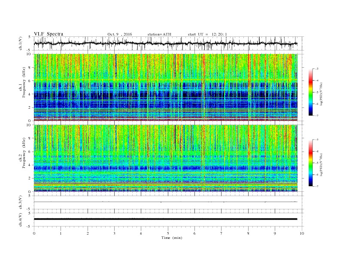Click time axis tick label "2"

click(x=88, y=233)
